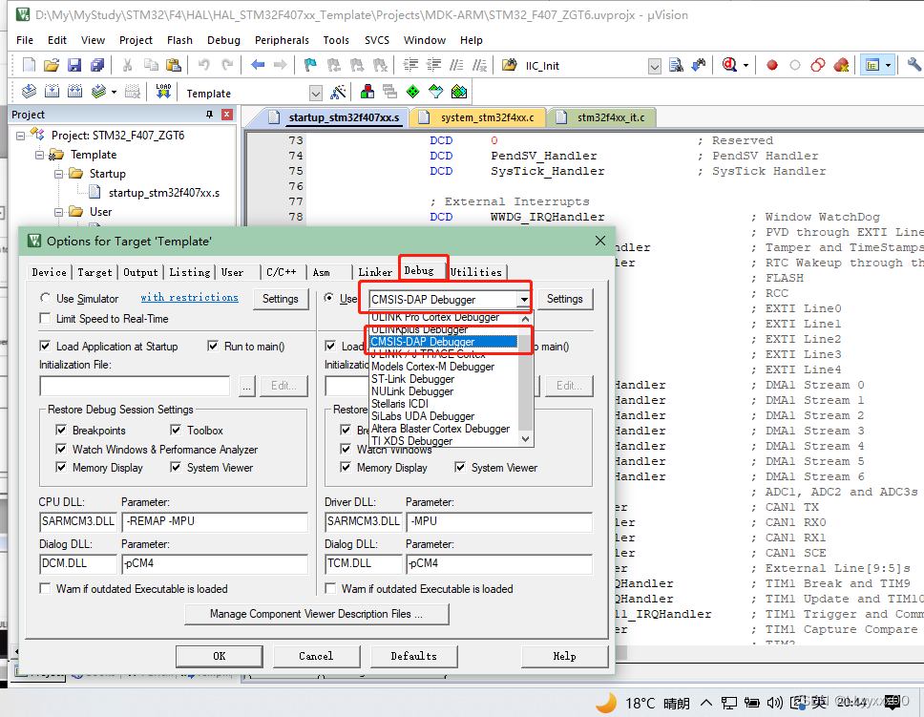
Task: Open the Peripherals menu
Action: pos(282,40)
